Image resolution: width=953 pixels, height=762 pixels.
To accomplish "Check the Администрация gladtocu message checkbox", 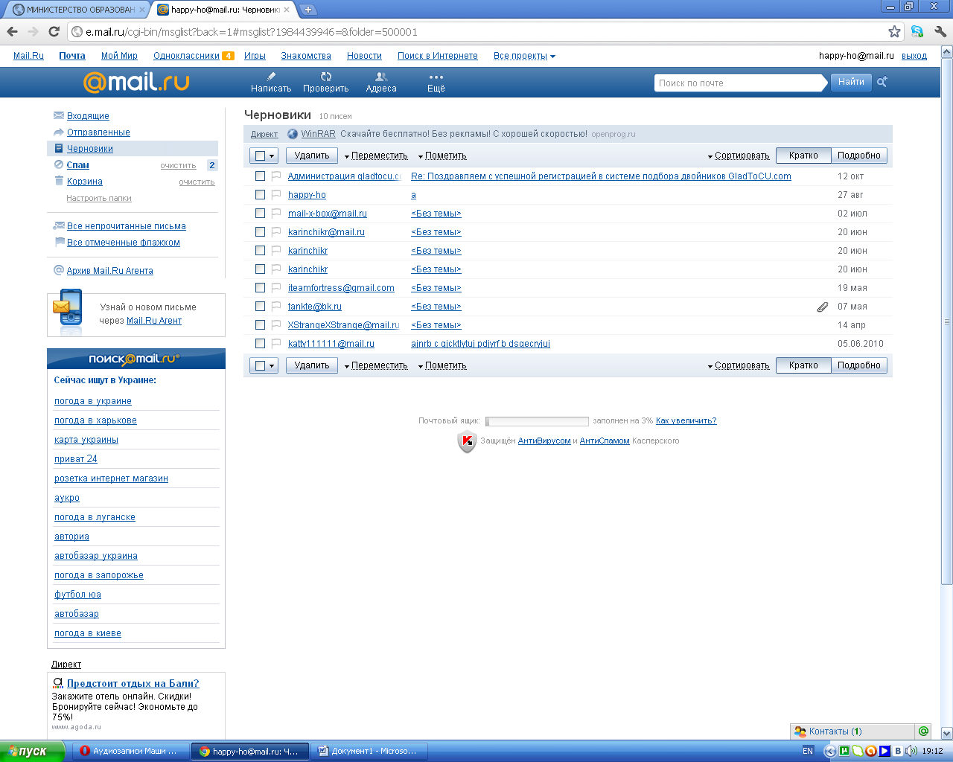I will pyautogui.click(x=260, y=176).
